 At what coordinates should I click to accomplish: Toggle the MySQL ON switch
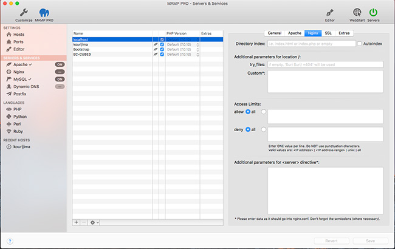tap(60, 79)
